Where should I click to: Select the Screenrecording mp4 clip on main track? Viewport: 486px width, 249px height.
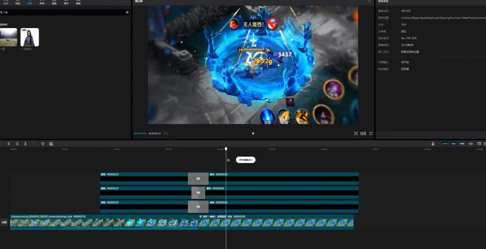pyautogui.click(x=104, y=222)
